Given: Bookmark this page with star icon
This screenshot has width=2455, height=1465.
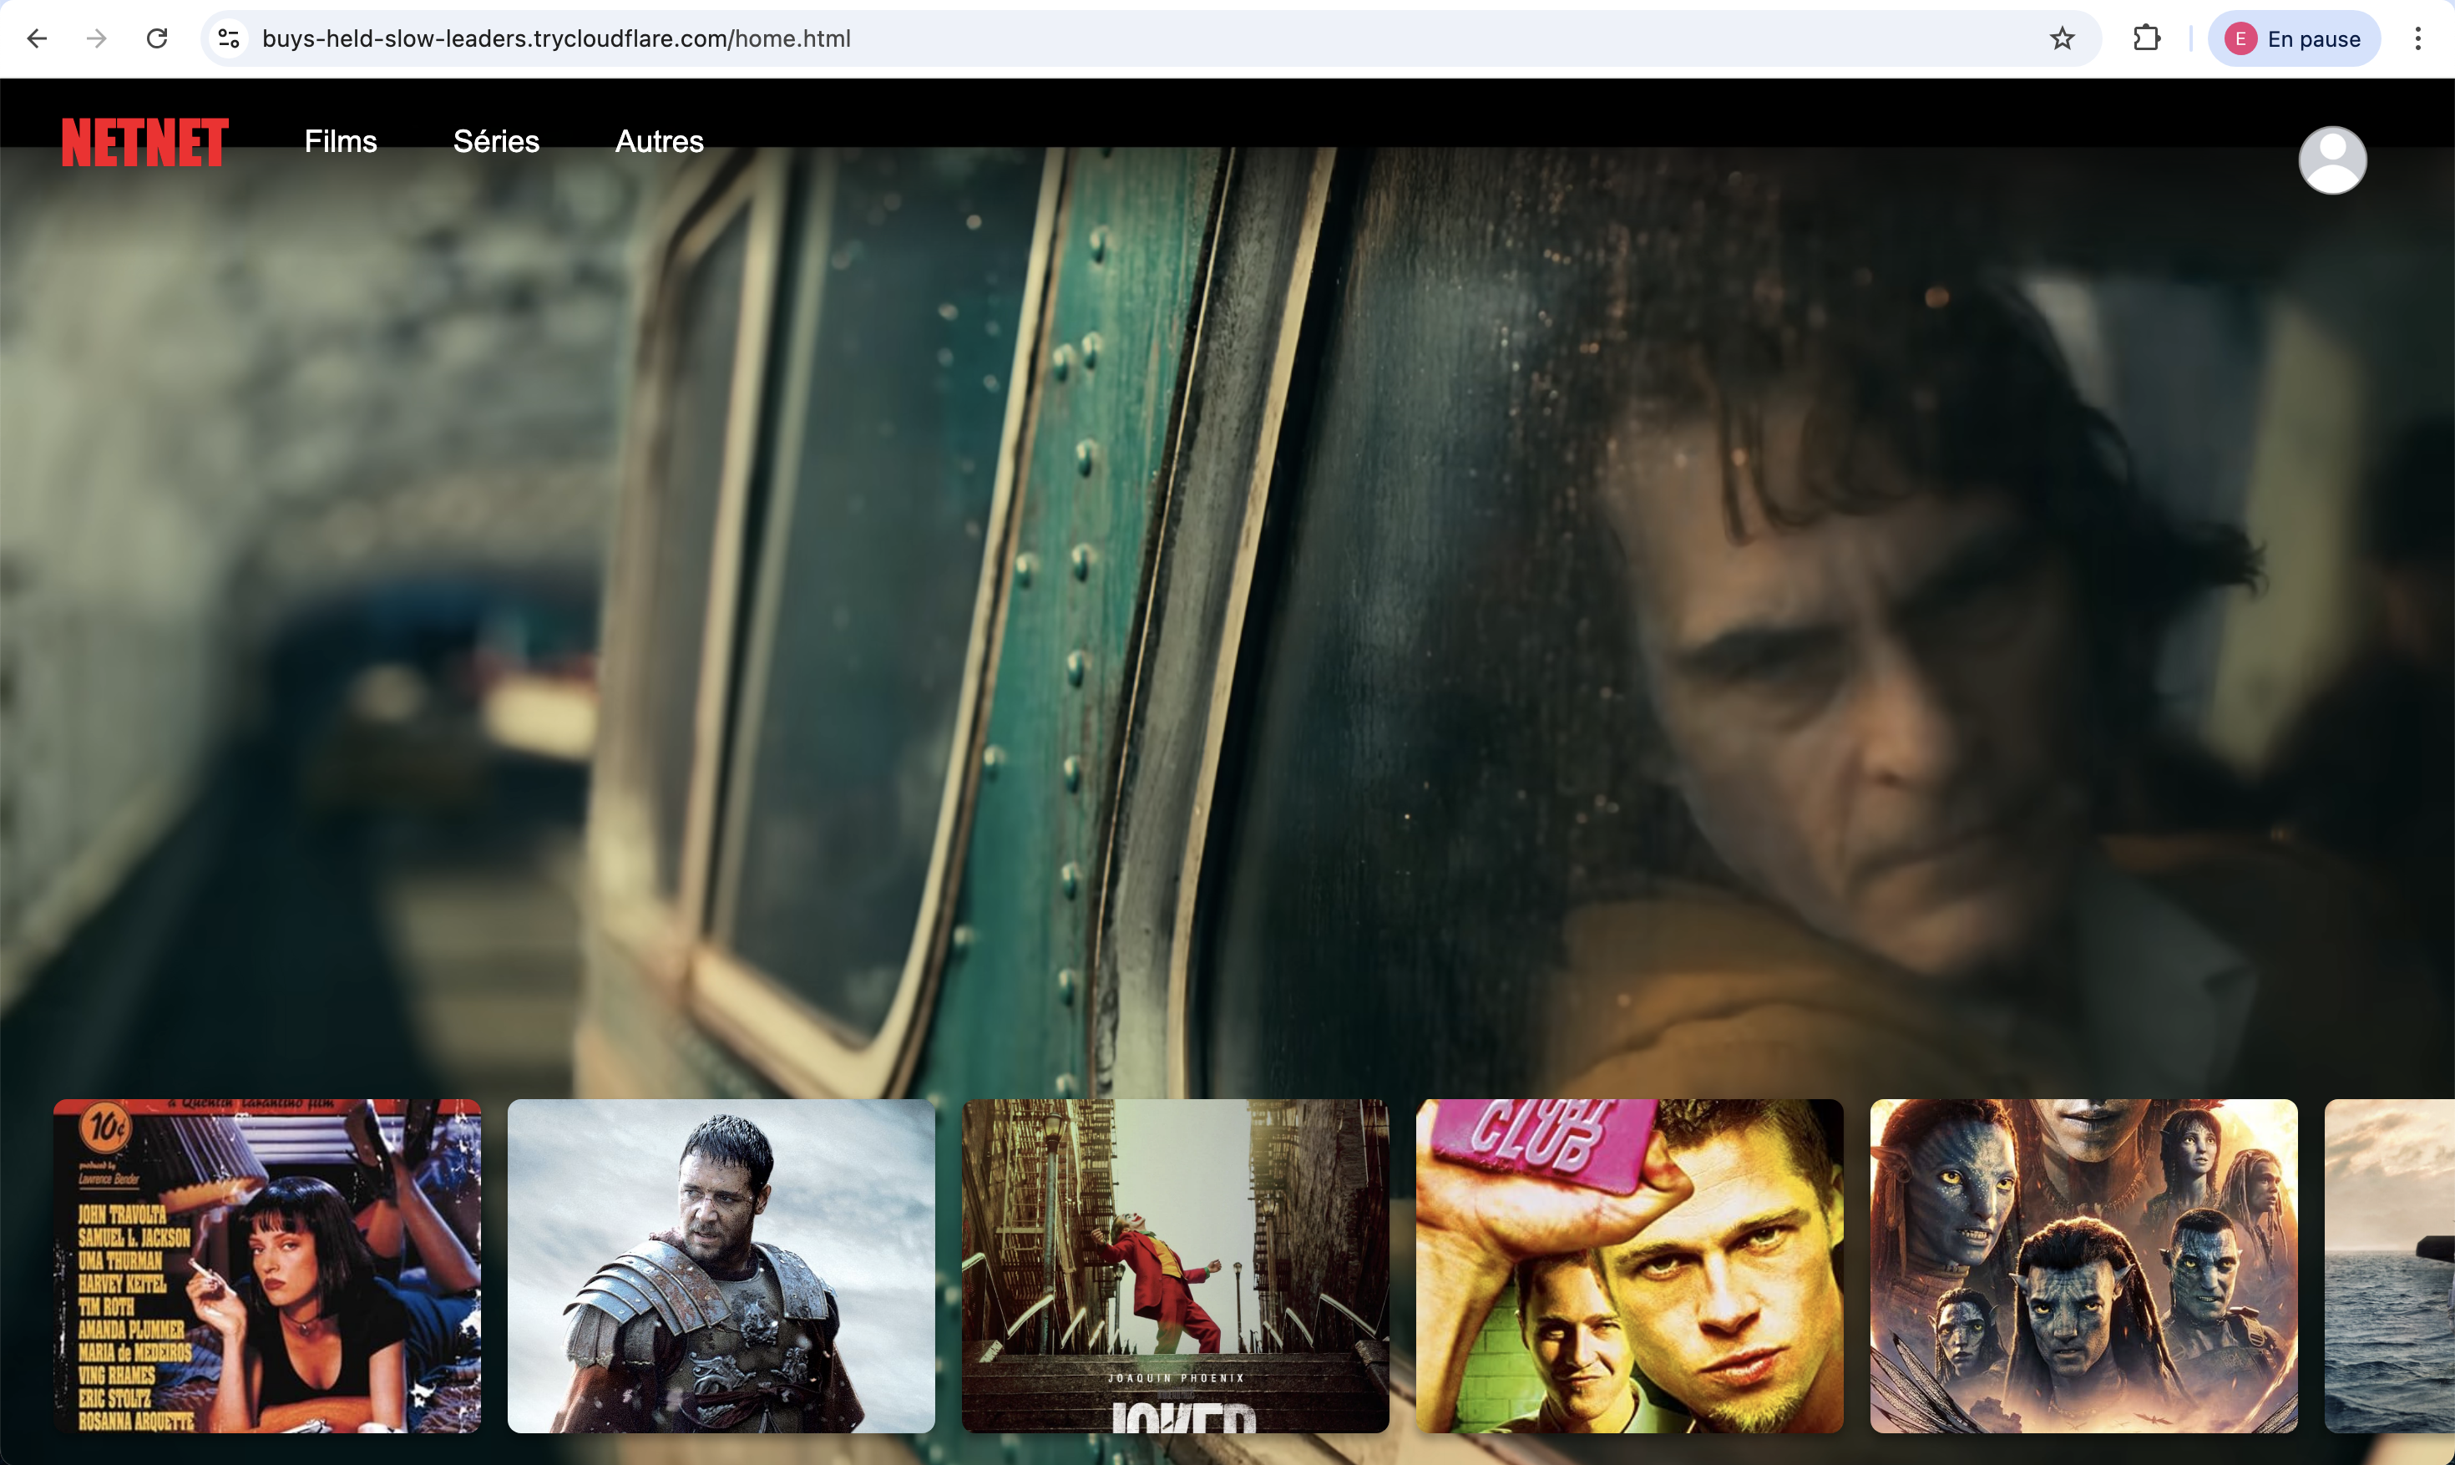Looking at the screenshot, I should (2062, 38).
